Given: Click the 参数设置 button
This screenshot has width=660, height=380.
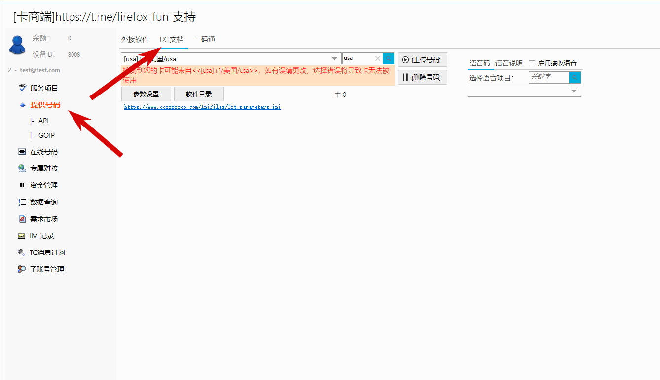Looking at the screenshot, I should pyautogui.click(x=146, y=94).
